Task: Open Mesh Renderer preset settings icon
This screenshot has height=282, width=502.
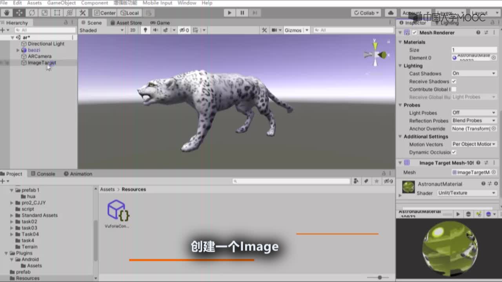Action: tap(486, 33)
